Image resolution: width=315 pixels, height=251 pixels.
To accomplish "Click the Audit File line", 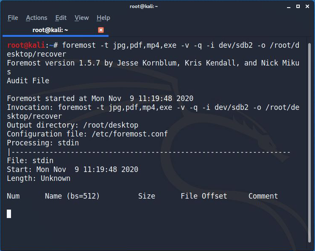I will (28, 80).
